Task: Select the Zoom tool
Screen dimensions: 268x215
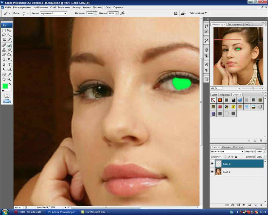Action: tap(9, 79)
